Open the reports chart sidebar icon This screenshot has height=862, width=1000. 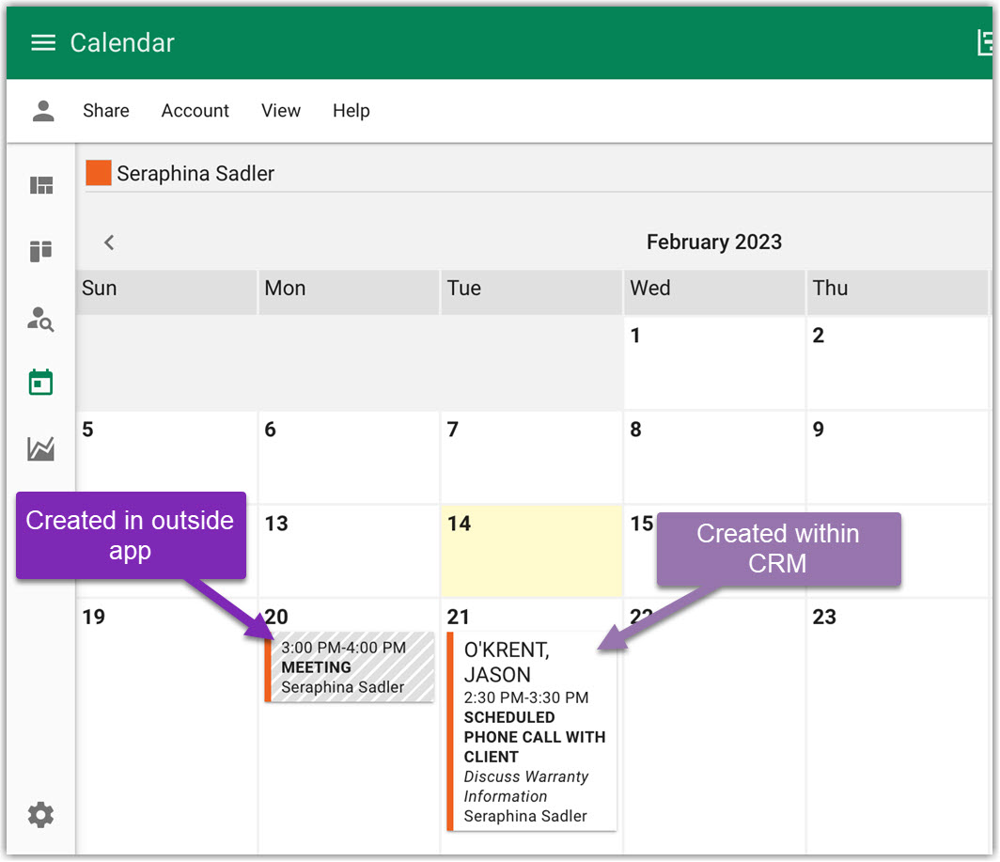[x=41, y=449]
